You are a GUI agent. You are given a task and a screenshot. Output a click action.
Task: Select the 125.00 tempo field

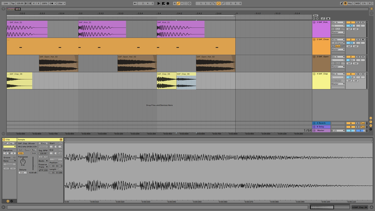20,3
